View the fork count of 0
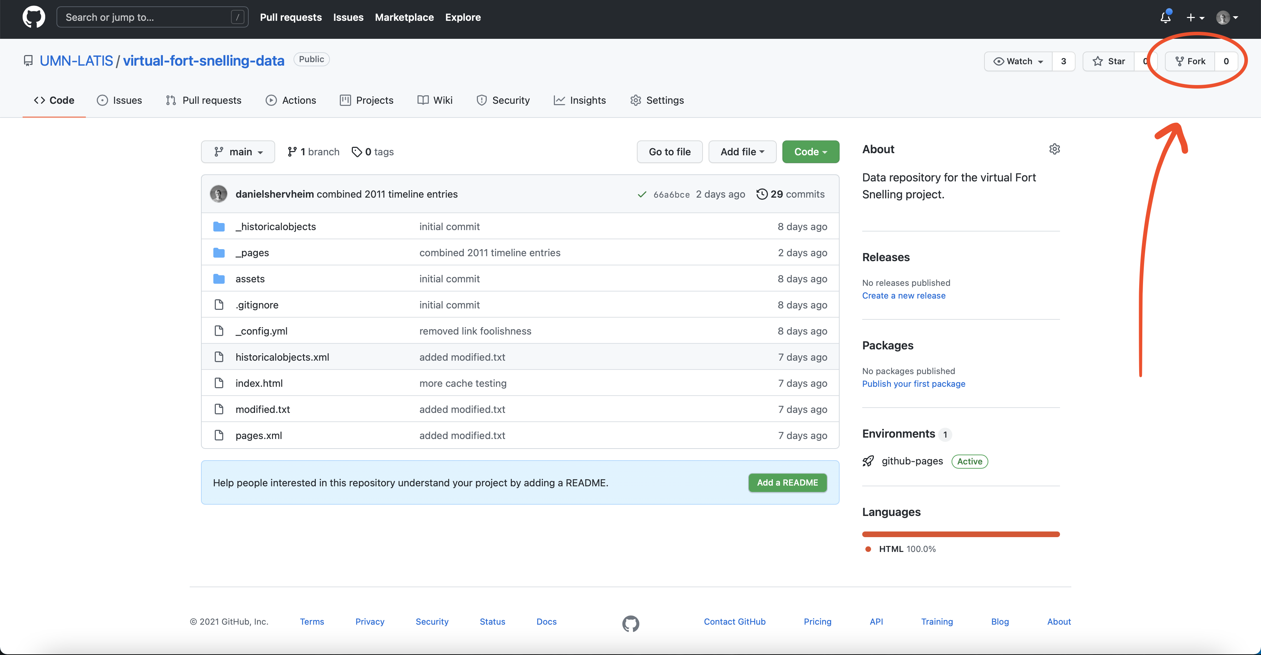This screenshot has width=1261, height=655. [1226, 61]
